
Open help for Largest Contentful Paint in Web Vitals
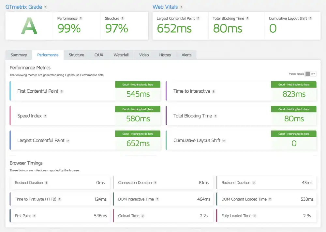point(199,18)
